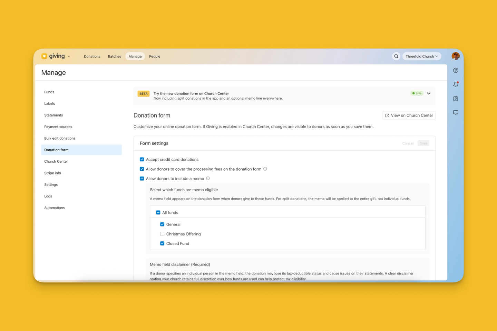Viewport: 497px width, 331px height.
Task: Uncheck the General fund checkbox
Action: (162, 224)
